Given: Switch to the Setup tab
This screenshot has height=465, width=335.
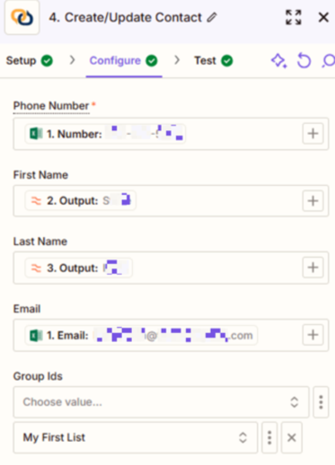Looking at the screenshot, I should click(30, 61).
